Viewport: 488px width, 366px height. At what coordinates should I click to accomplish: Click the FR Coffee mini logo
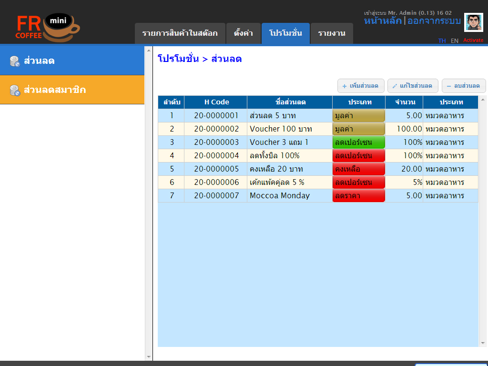(x=47, y=28)
